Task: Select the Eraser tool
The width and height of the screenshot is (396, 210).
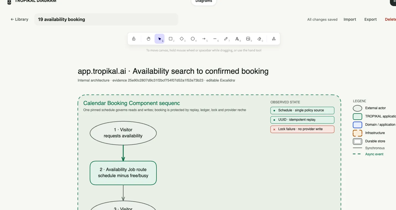Action: pos(259,39)
